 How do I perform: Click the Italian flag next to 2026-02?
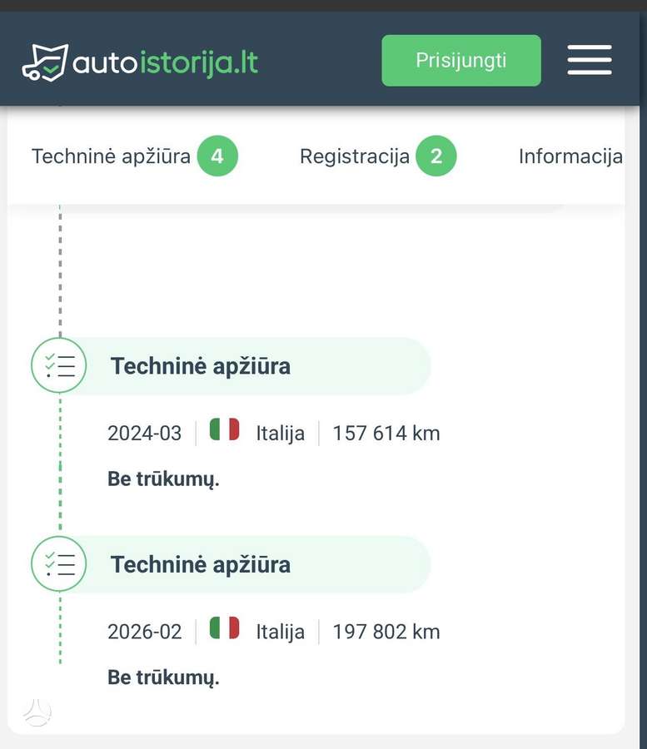(x=225, y=627)
